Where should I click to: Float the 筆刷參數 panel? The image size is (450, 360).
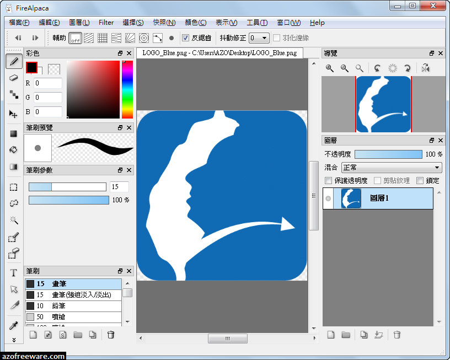tap(120, 170)
